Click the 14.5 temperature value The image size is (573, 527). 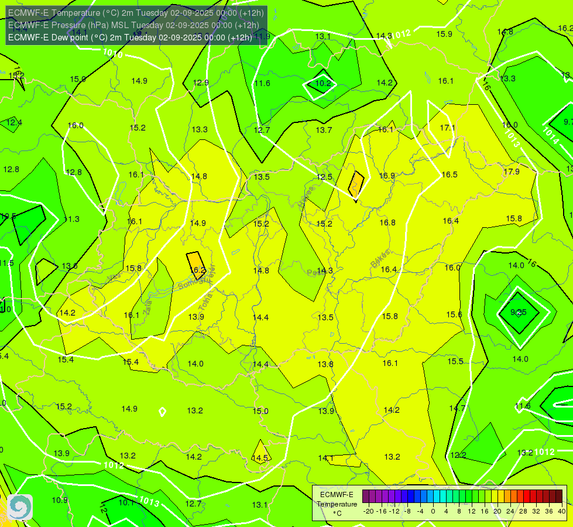[x=260, y=458]
